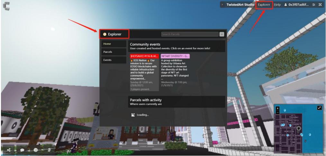Image resolution: width=326 pixels, height=156 pixels.
Task: Open the NFTART DIVERSITY event
Action: tap(175, 56)
